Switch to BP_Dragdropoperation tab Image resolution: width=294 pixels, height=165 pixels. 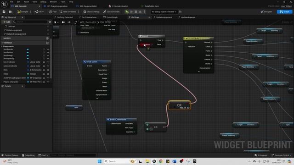(57, 6)
